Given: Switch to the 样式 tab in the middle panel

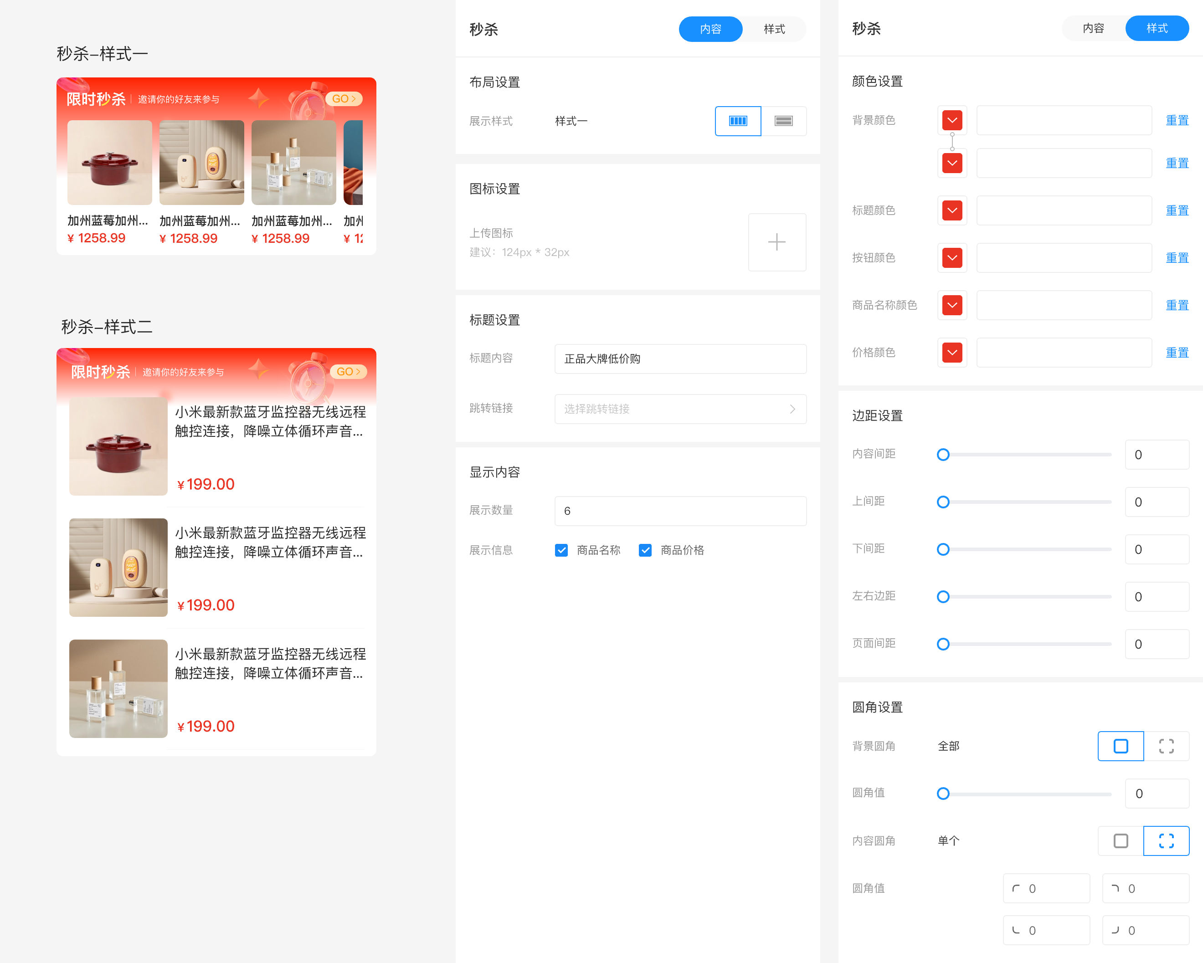Looking at the screenshot, I should (775, 29).
